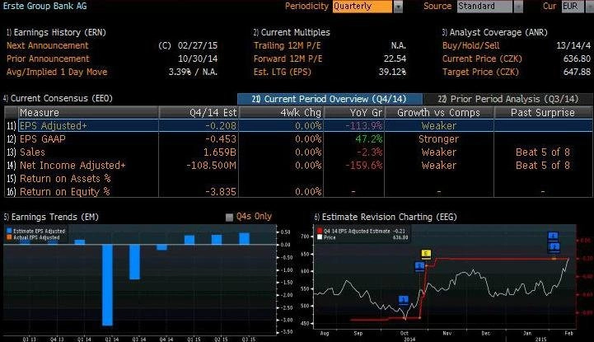The height and width of the screenshot is (342, 594).
Task: Select the Net Income Adjusted+ row
Action: 299,166
